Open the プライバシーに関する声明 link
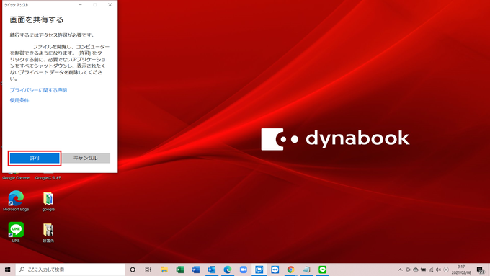 coord(38,90)
